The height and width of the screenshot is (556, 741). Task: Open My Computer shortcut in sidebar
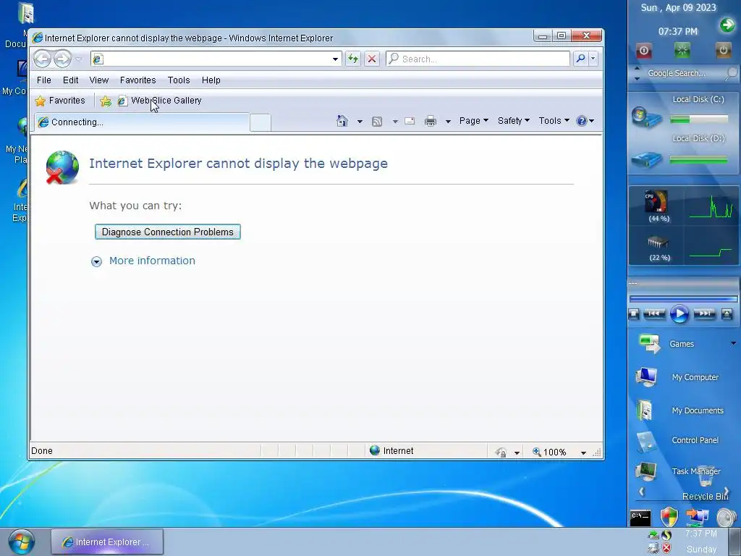[677, 377]
